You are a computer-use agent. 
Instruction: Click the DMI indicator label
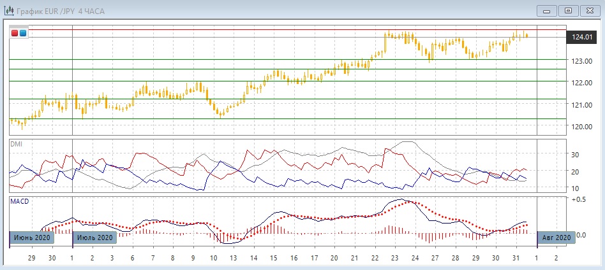(16, 145)
